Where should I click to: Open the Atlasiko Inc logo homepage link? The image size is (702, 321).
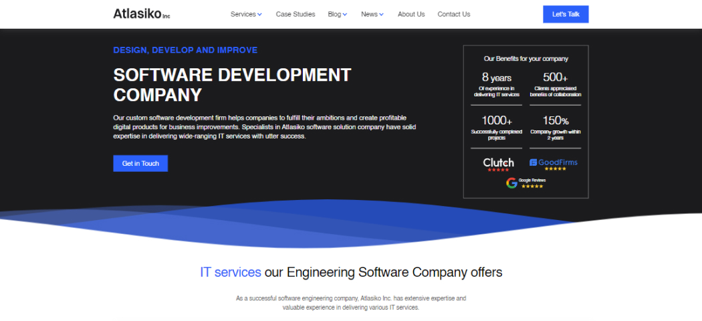[142, 14]
